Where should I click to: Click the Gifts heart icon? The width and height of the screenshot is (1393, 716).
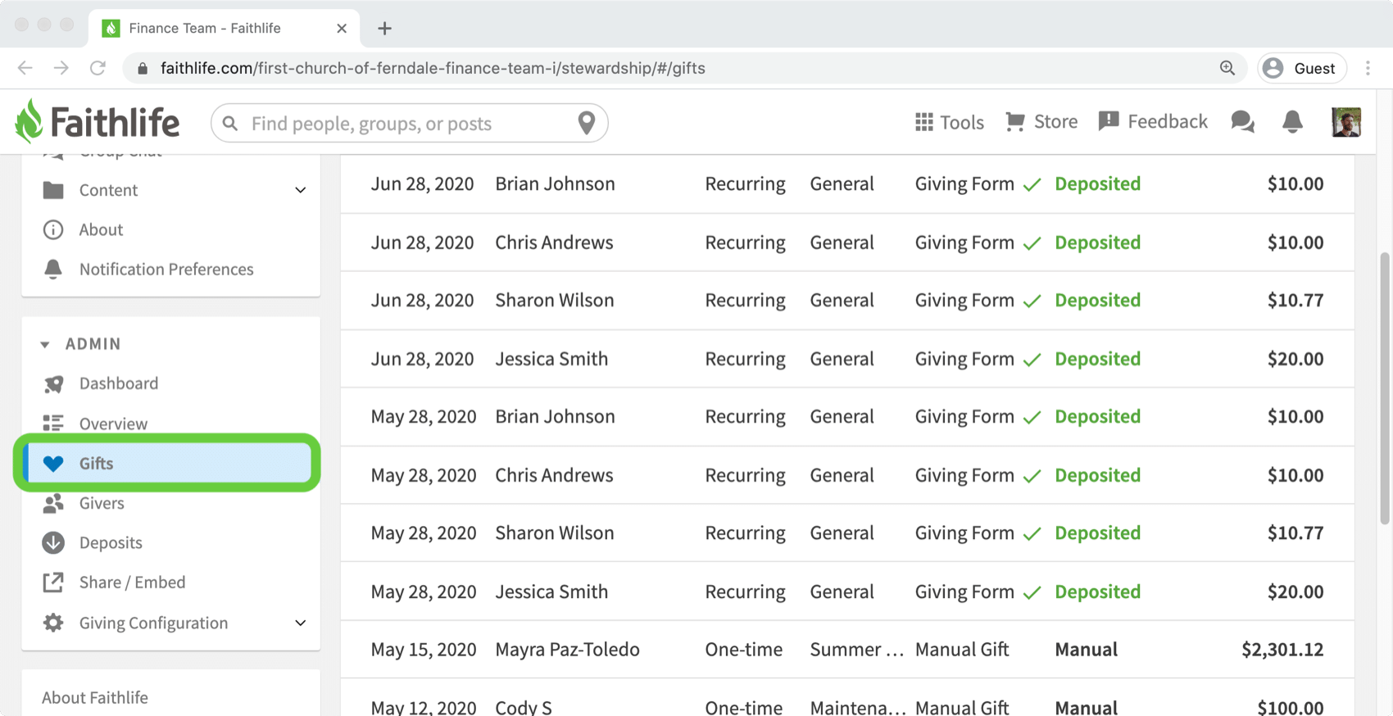click(x=53, y=464)
